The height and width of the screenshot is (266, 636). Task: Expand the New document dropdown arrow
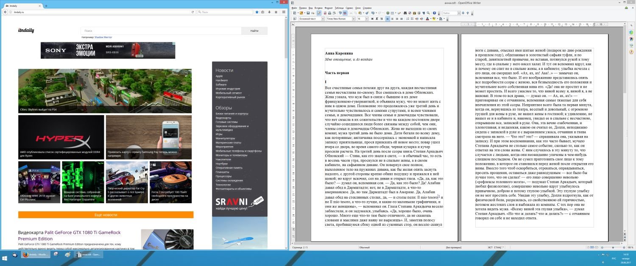298,13
